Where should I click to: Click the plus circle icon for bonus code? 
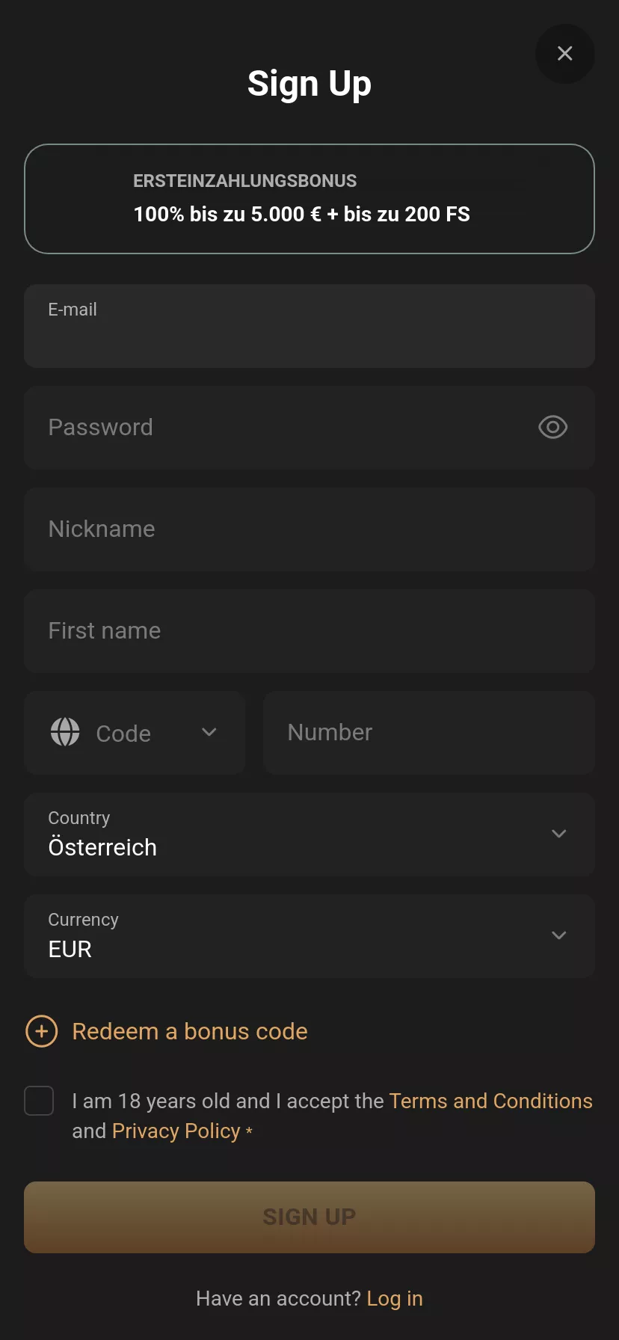[42, 1031]
